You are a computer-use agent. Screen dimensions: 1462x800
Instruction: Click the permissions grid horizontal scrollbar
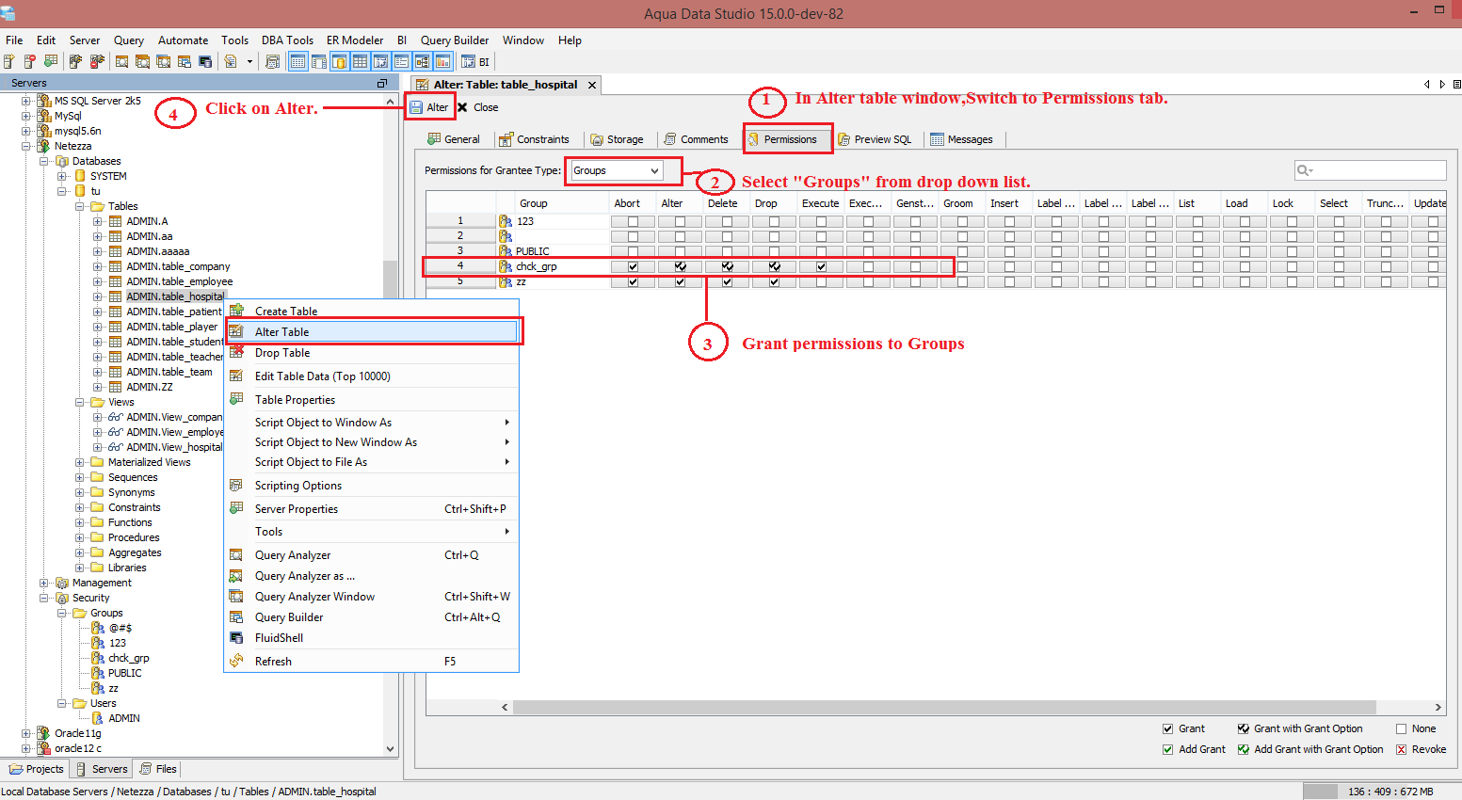(944, 707)
